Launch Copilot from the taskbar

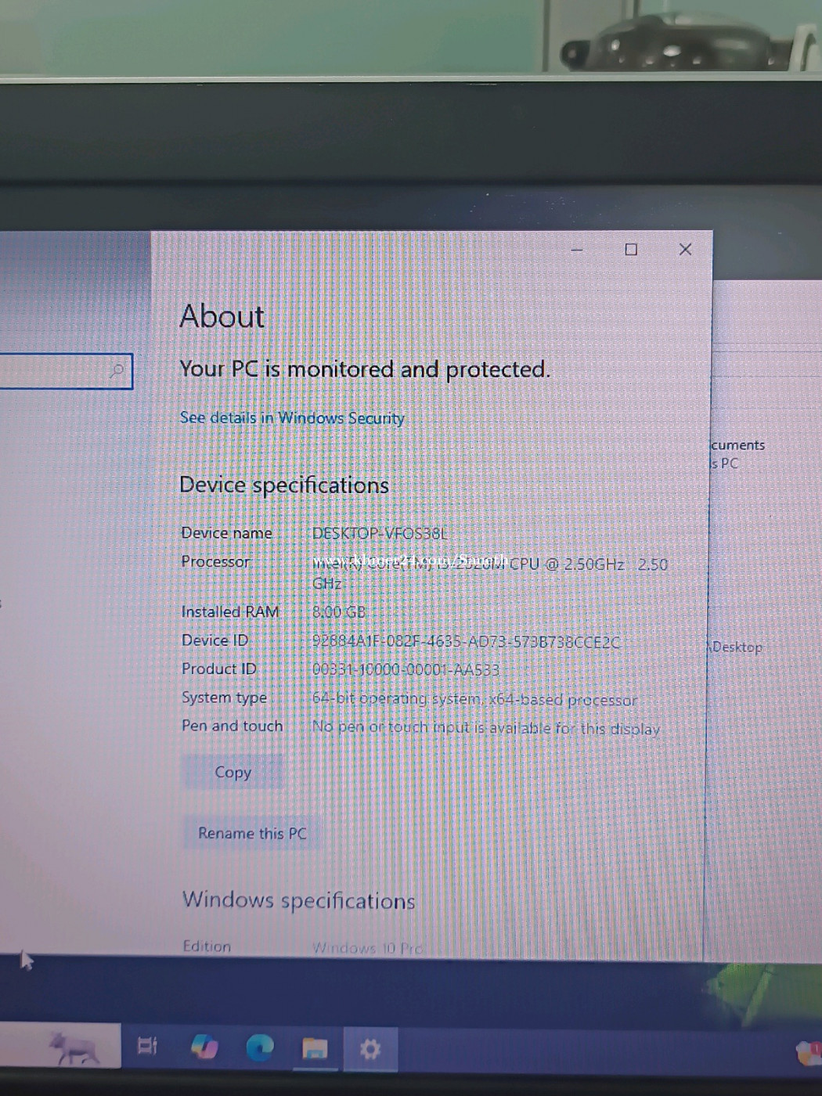tap(204, 1047)
